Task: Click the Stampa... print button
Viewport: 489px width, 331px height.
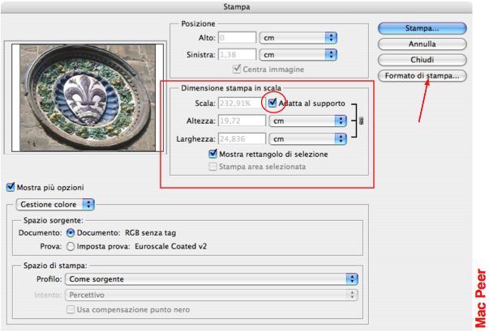Action: pyautogui.click(x=422, y=28)
